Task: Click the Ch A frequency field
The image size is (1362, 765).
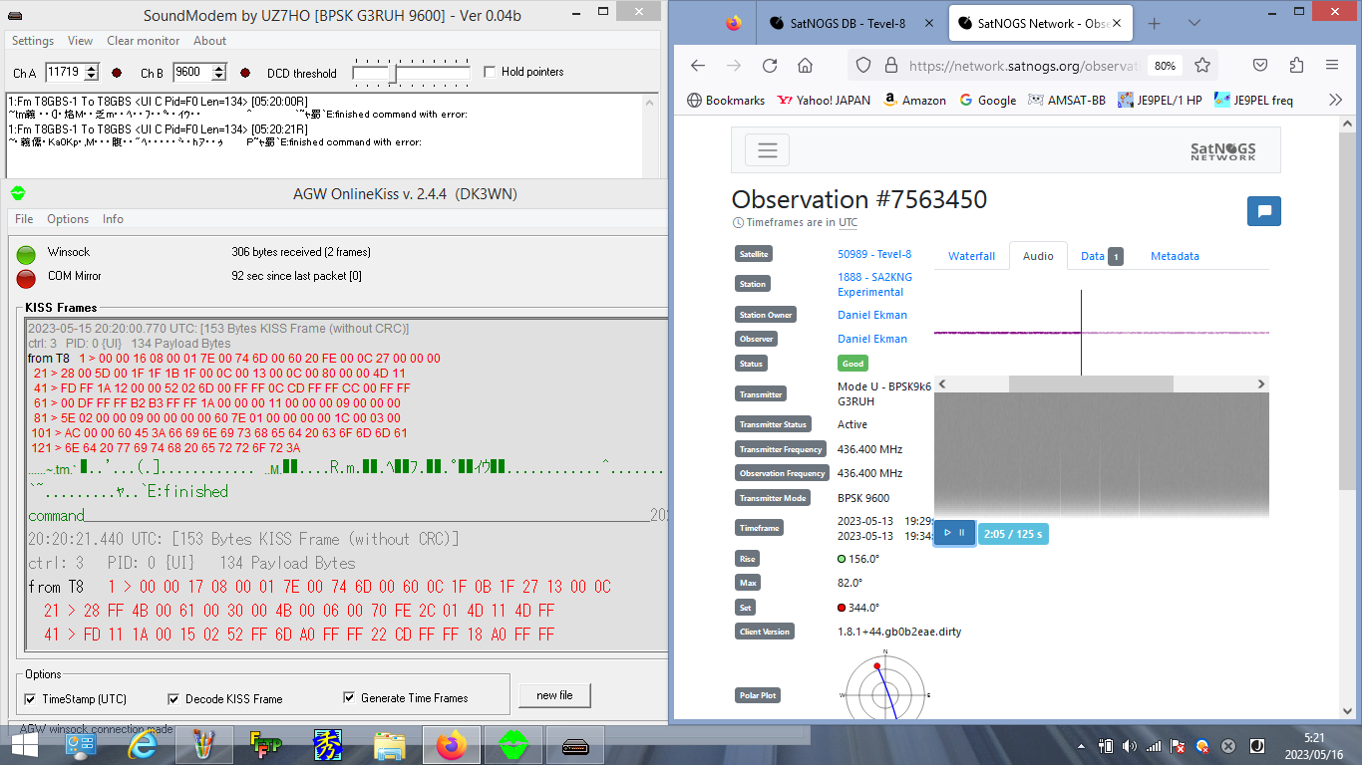Action: click(65, 72)
